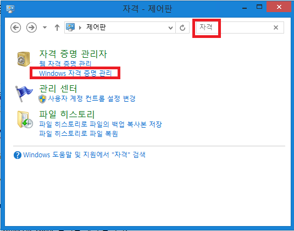Open the Credential Manager safe icon

(24, 59)
